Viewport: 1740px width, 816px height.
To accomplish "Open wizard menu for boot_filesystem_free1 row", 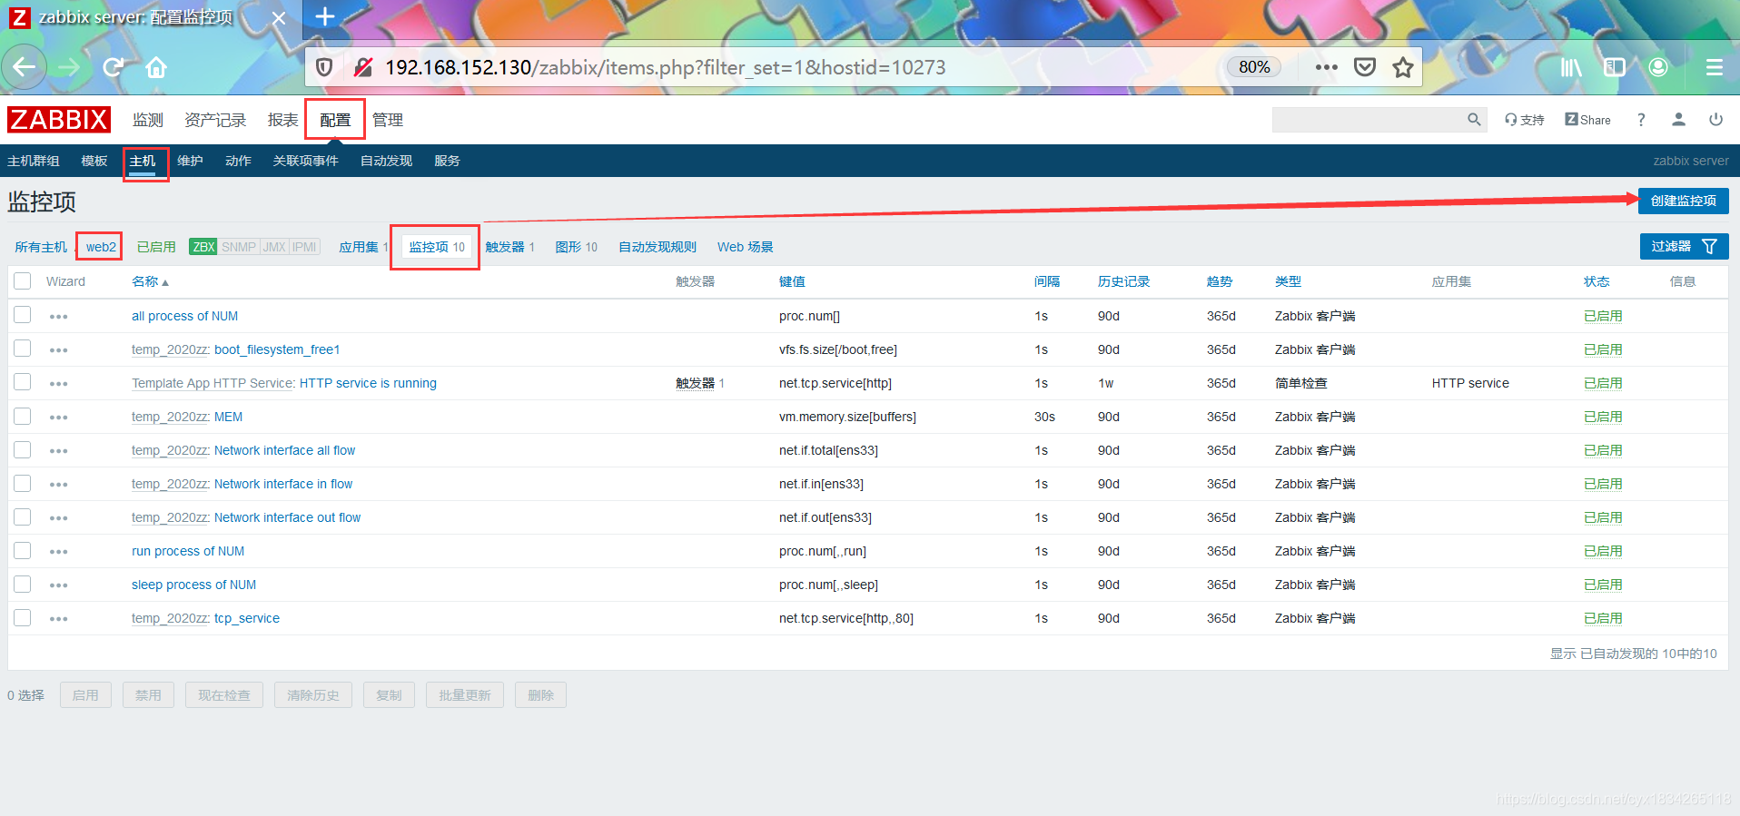I will coord(59,350).
